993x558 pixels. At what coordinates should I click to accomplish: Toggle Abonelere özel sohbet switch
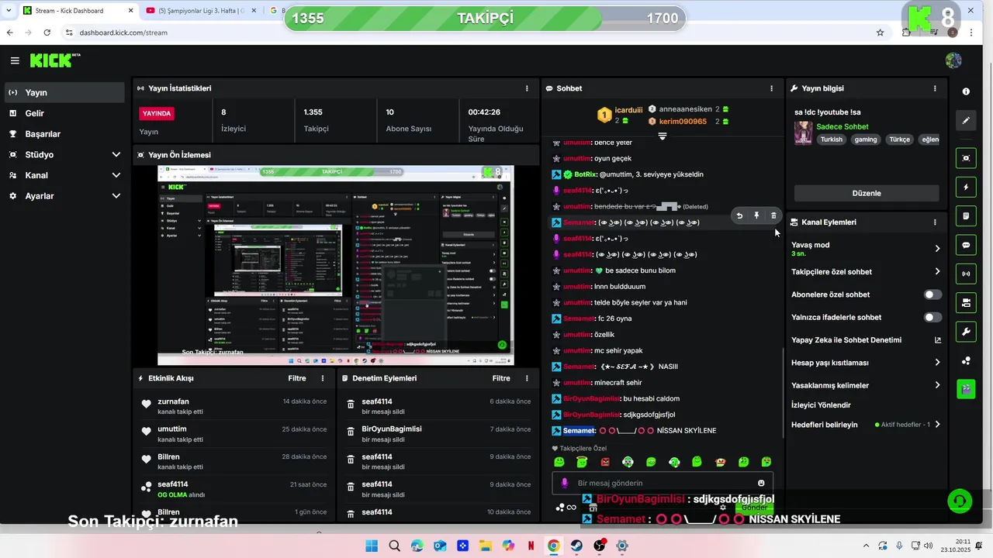coord(932,294)
